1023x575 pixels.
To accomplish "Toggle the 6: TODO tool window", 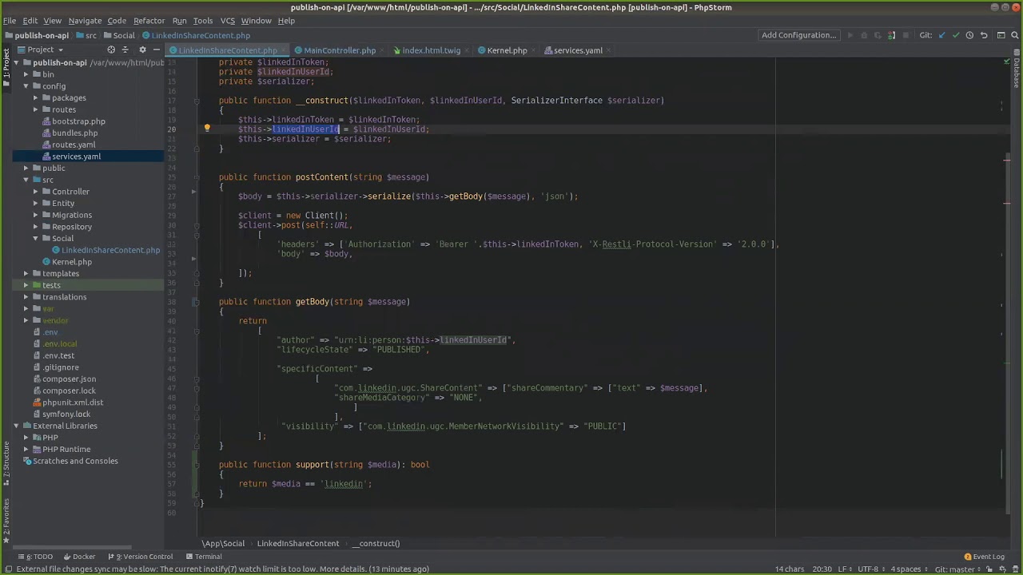I will point(35,557).
